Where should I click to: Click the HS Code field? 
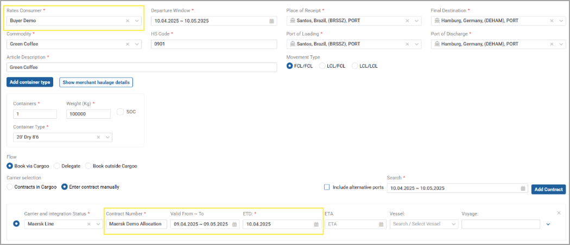(214, 44)
